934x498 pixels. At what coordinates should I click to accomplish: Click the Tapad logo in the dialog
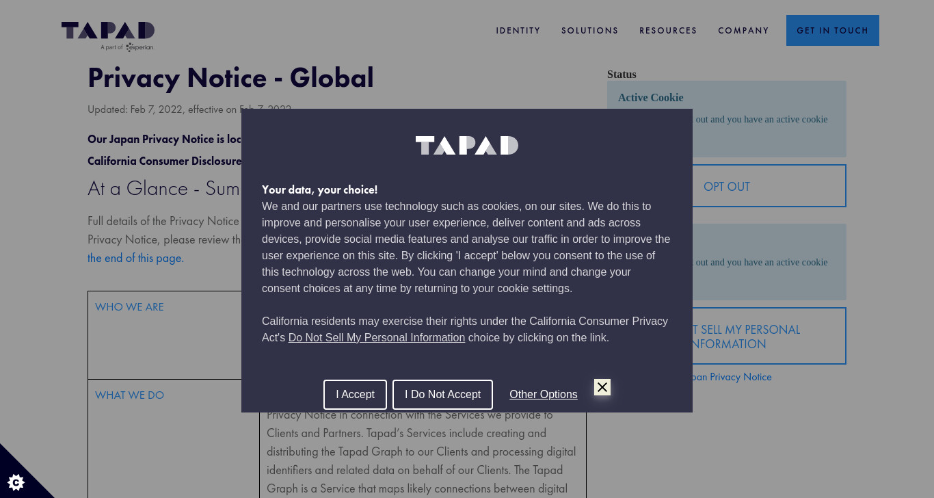467,146
